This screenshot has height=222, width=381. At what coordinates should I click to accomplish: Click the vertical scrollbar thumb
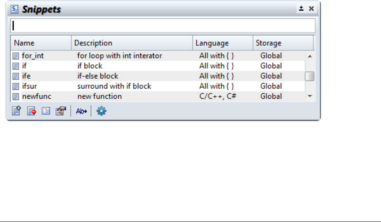coord(310,76)
